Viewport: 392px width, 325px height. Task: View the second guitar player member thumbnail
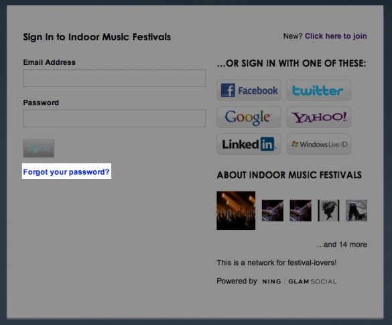300,210
